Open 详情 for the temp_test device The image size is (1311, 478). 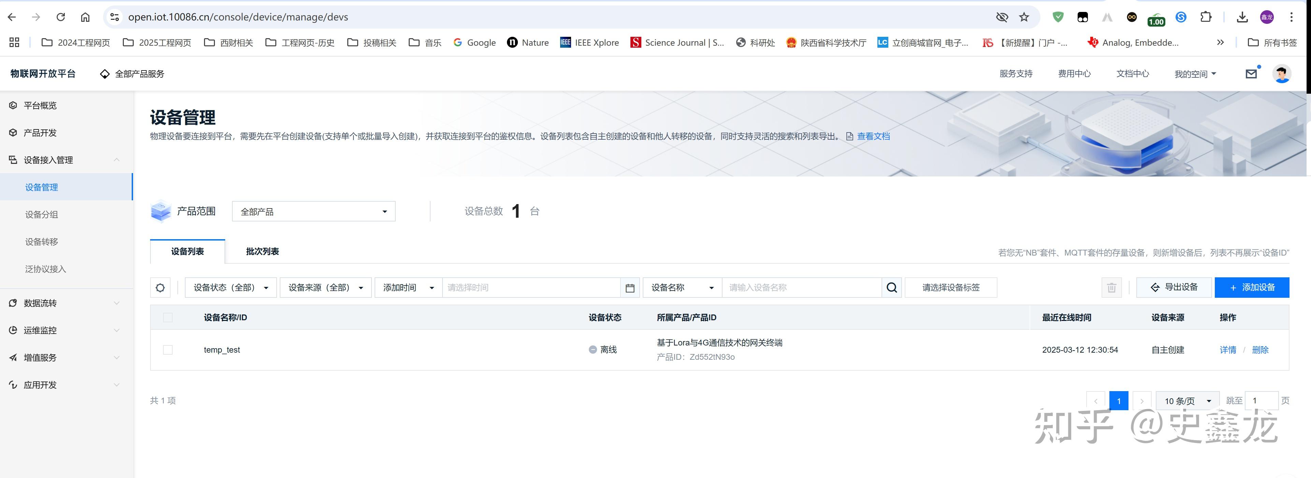coord(1228,350)
